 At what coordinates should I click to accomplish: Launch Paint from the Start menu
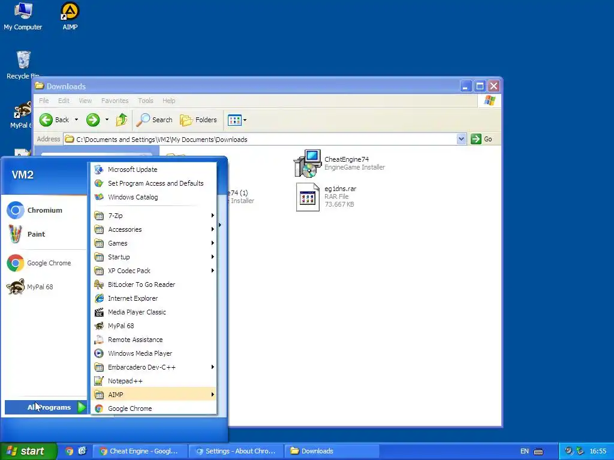click(44, 234)
